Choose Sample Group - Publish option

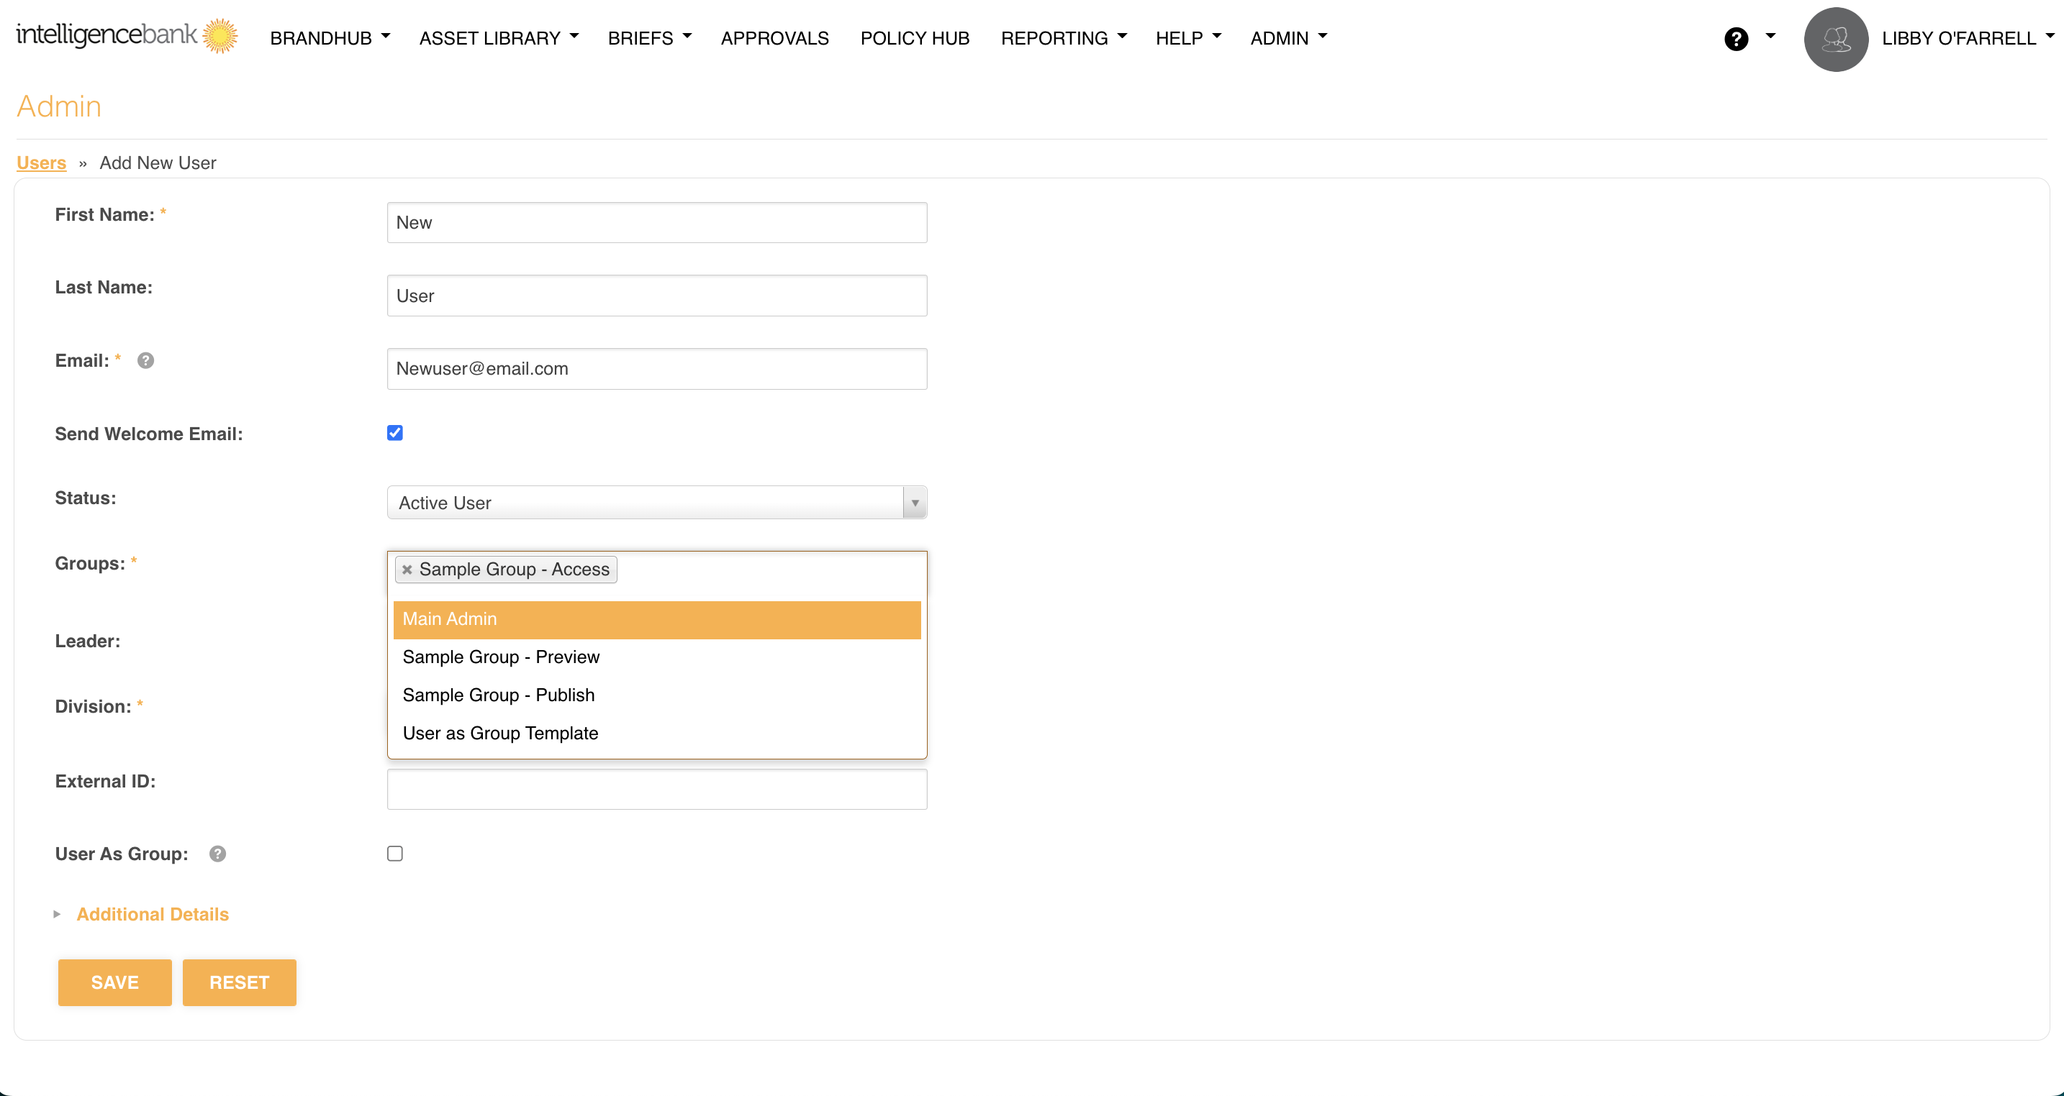coord(499,695)
